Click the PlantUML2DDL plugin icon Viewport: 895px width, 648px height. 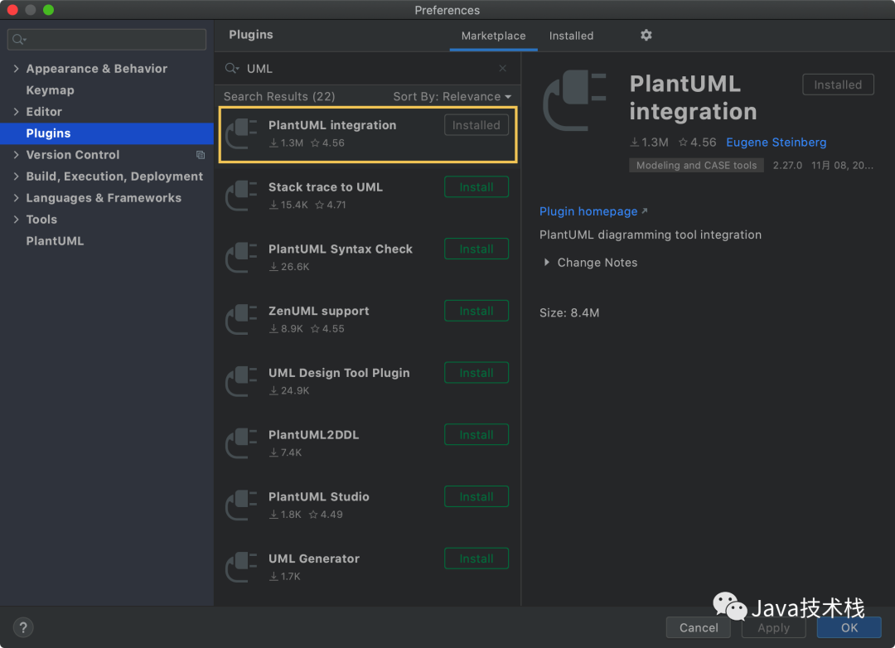coord(241,443)
